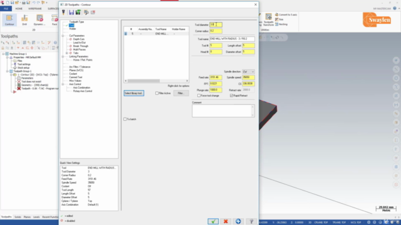
Task: Click the Spindle speed input field
Action: point(248,77)
